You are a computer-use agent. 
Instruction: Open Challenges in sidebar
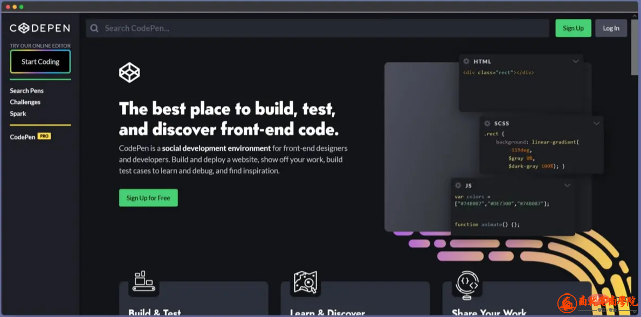[x=25, y=102]
